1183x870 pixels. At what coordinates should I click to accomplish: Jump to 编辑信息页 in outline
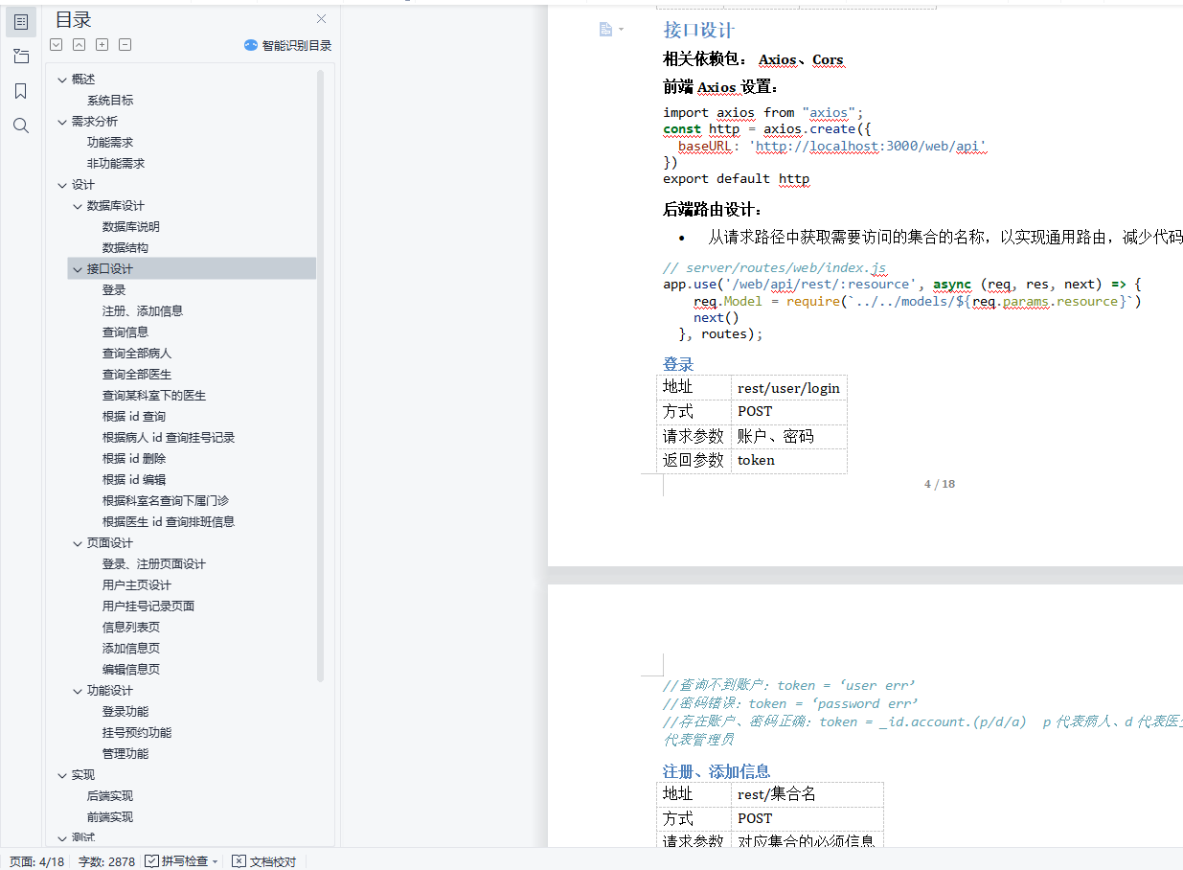pos(131,670)
